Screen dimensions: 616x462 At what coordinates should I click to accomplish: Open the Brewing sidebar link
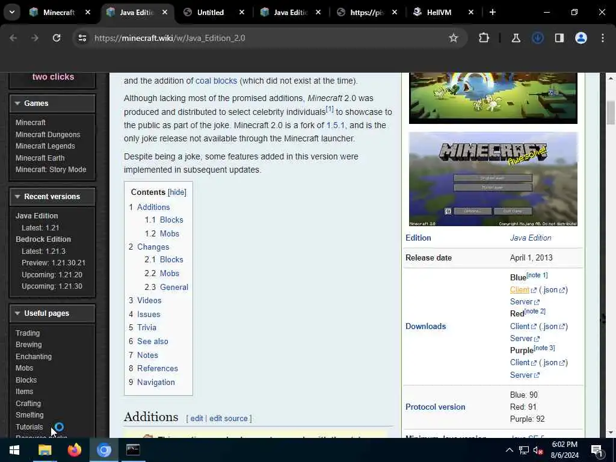28,345
